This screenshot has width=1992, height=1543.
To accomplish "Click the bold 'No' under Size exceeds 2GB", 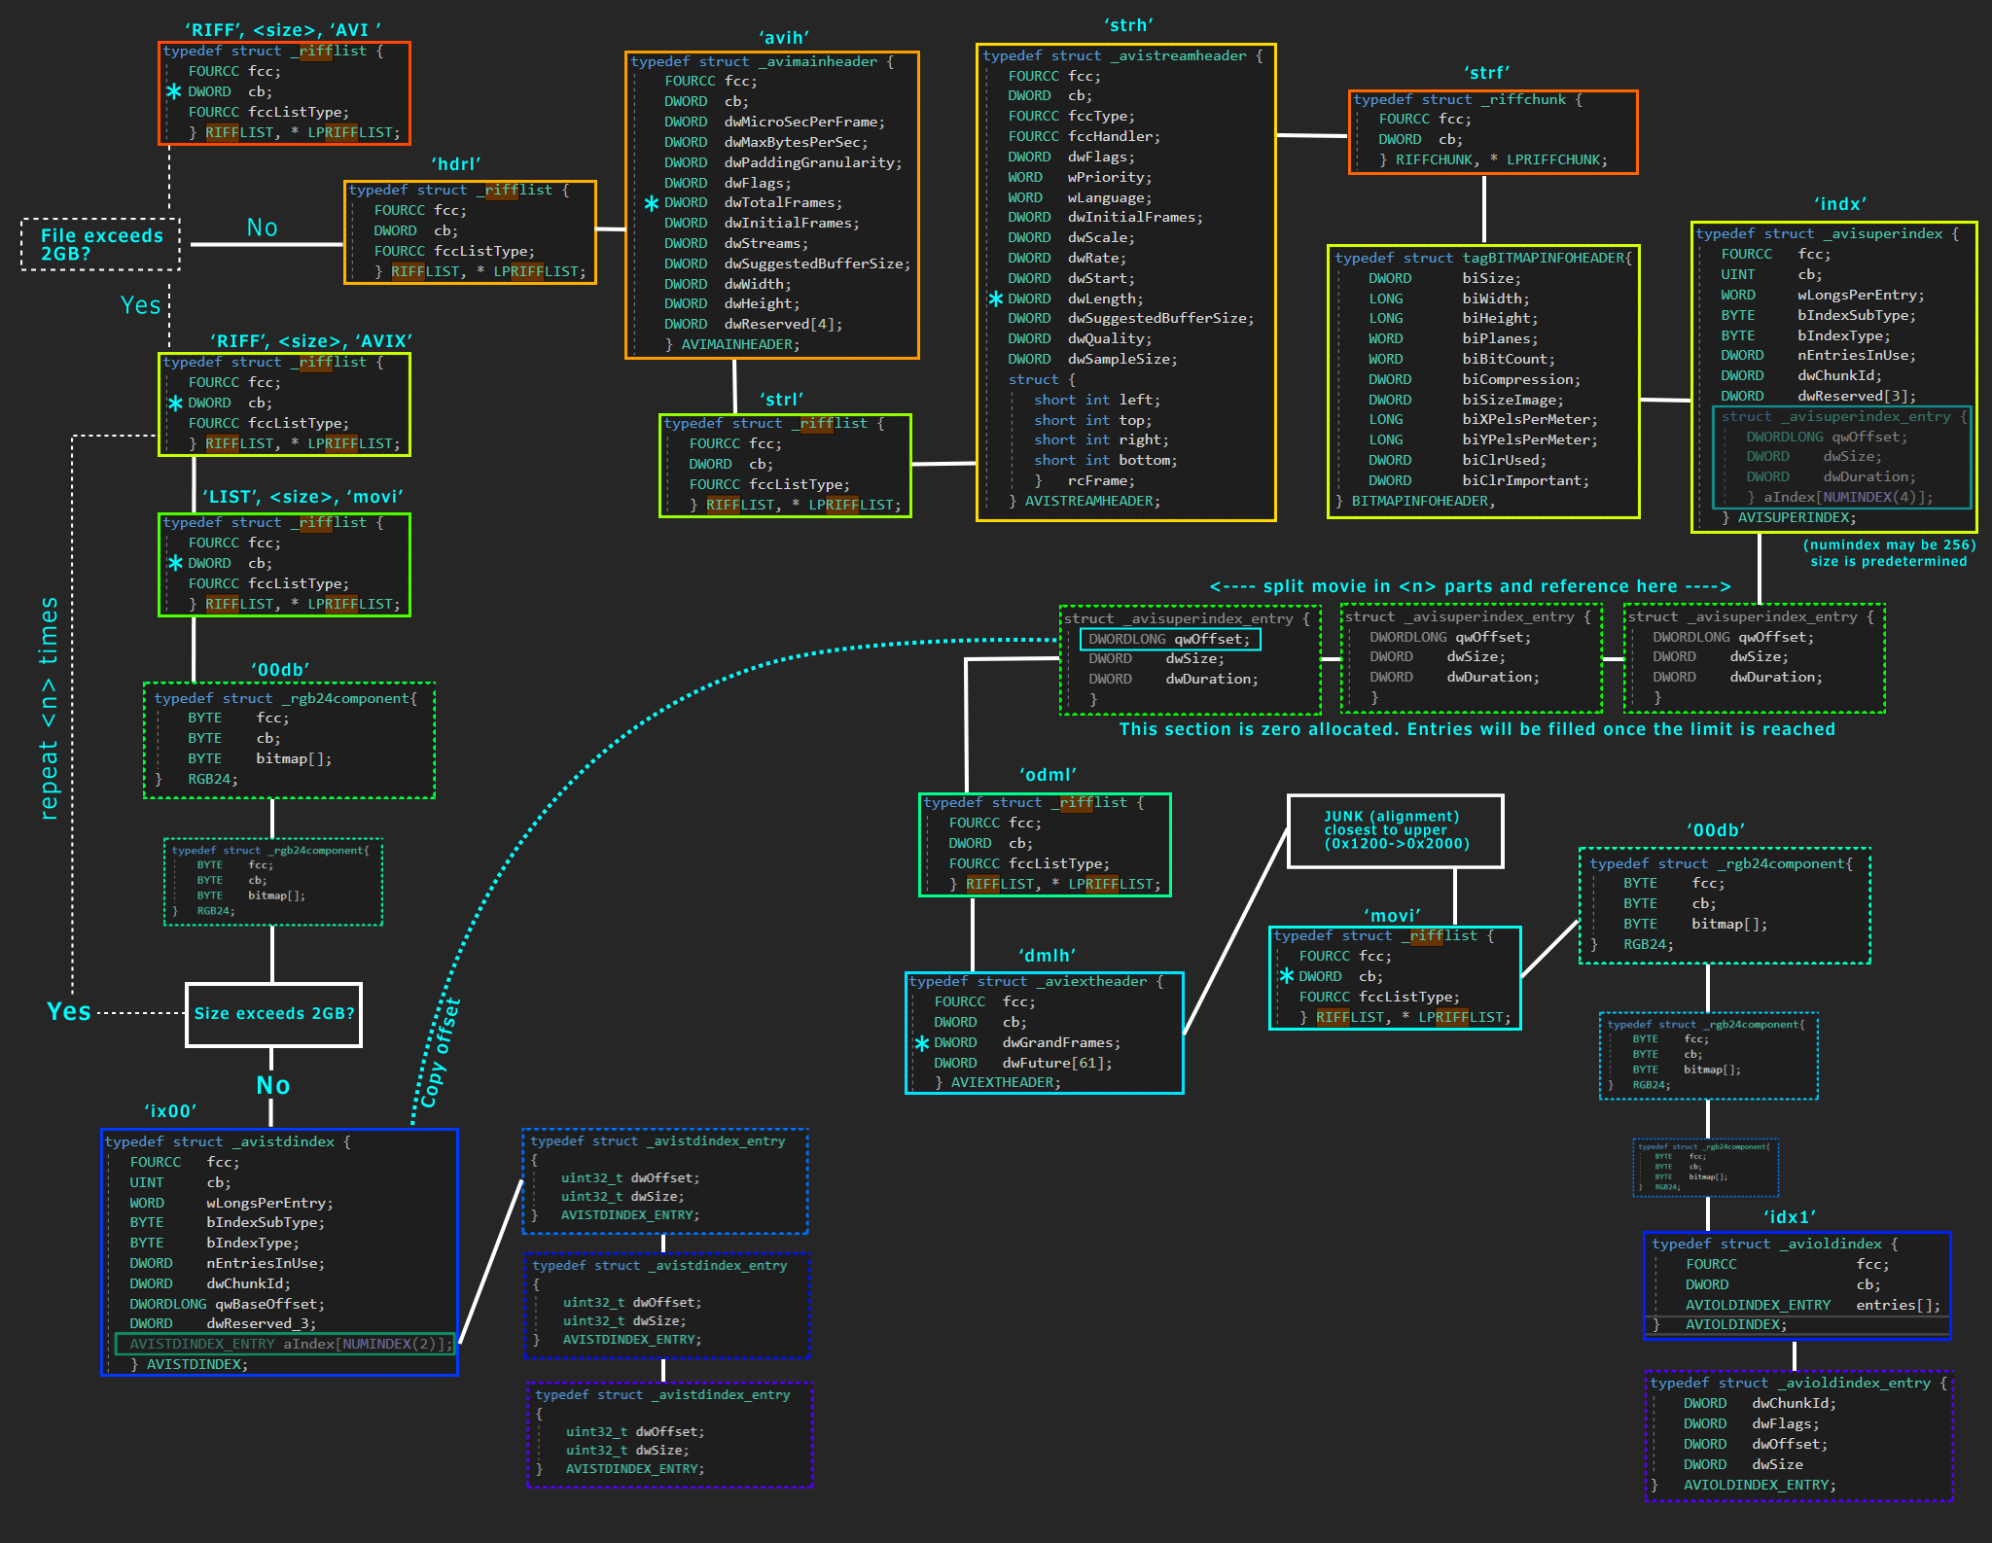I will pos(272,1085).
